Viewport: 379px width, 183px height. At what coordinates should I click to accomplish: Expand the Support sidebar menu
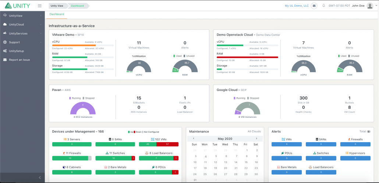point(41,42)
